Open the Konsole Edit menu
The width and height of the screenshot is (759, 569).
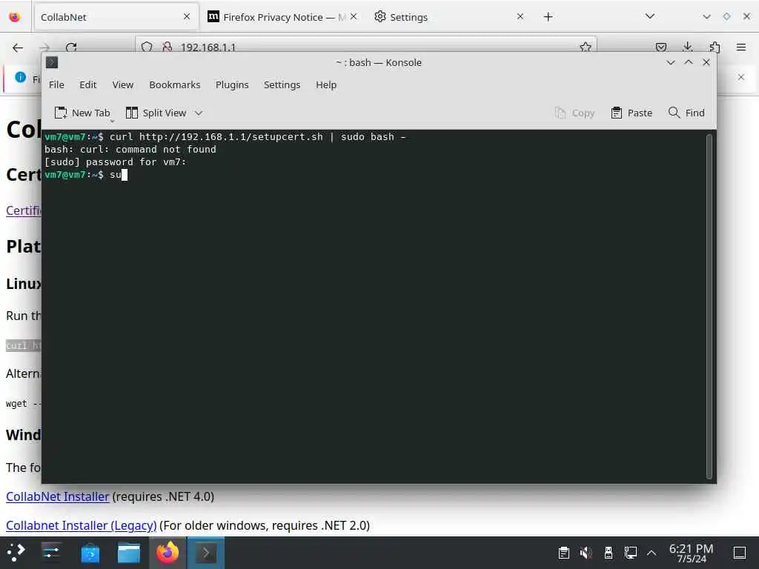(x=87, y=84)
